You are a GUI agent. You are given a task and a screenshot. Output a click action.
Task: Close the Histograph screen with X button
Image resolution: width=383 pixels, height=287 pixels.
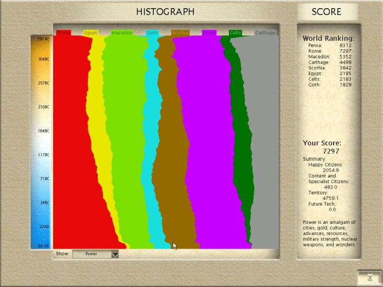pos(370,277)
